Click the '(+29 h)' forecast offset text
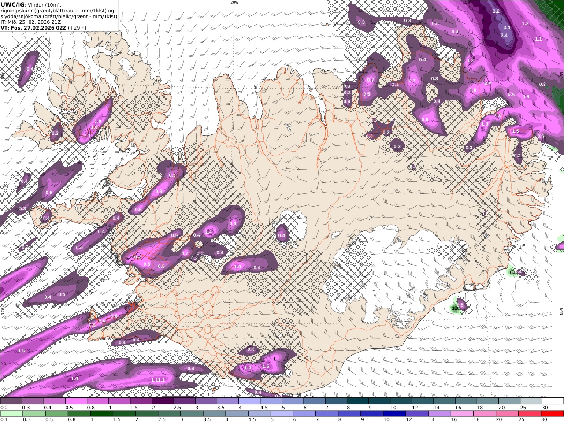 click(77, 27)
